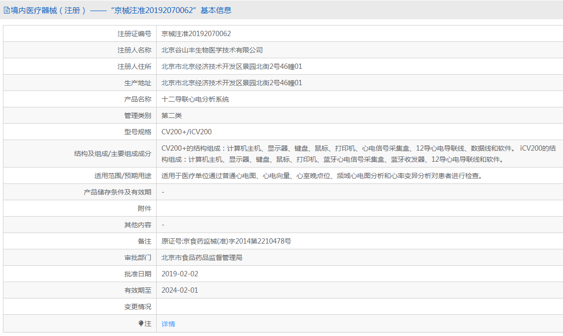Click the 结构及组成 description text

358,154
